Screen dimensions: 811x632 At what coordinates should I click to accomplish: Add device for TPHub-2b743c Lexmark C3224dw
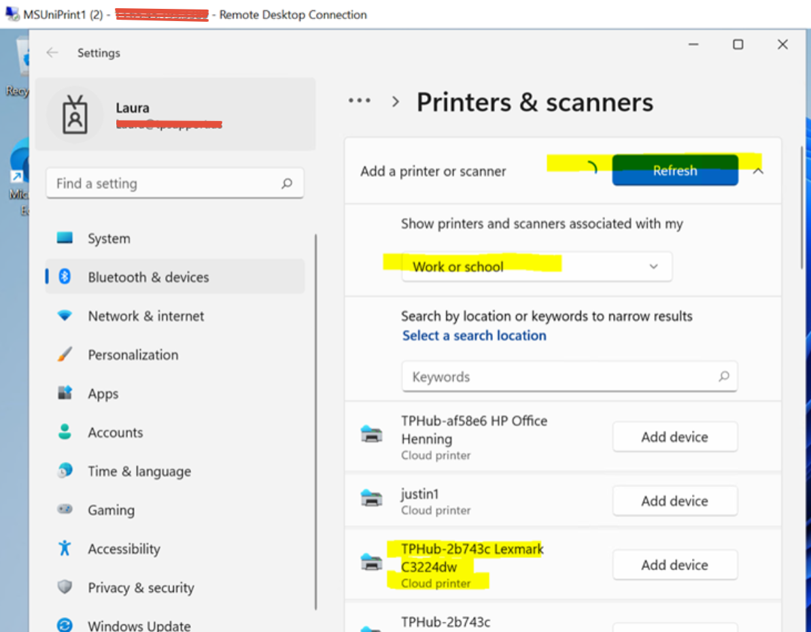tap(675, 565)
